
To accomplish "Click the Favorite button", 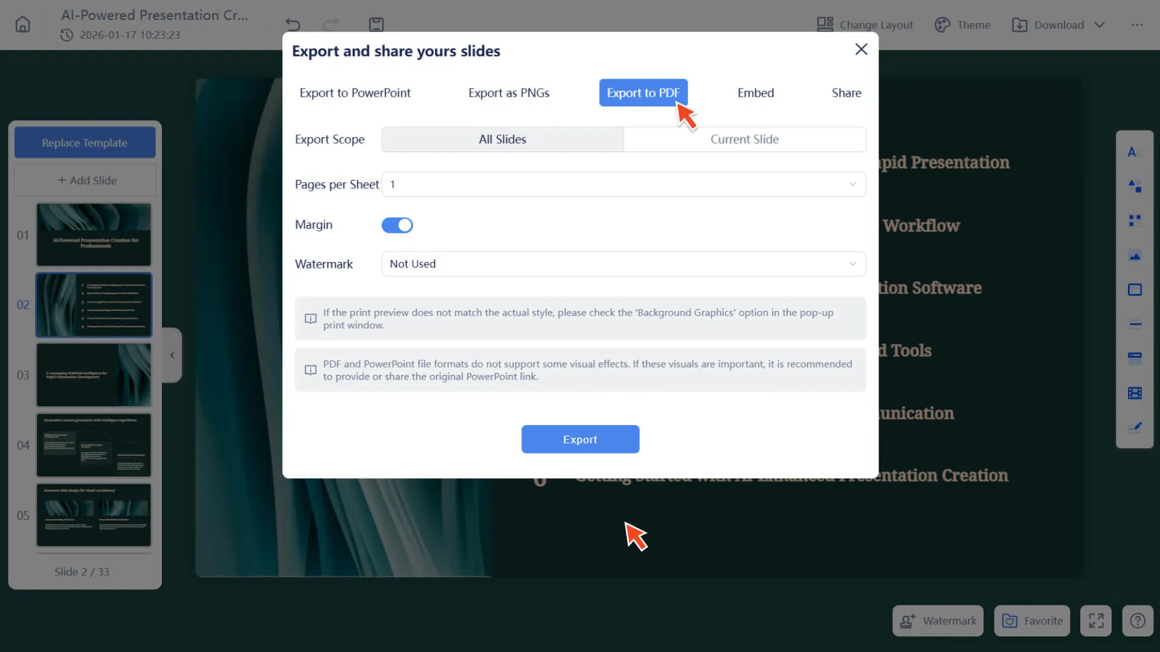I will tap(1032, 621).
